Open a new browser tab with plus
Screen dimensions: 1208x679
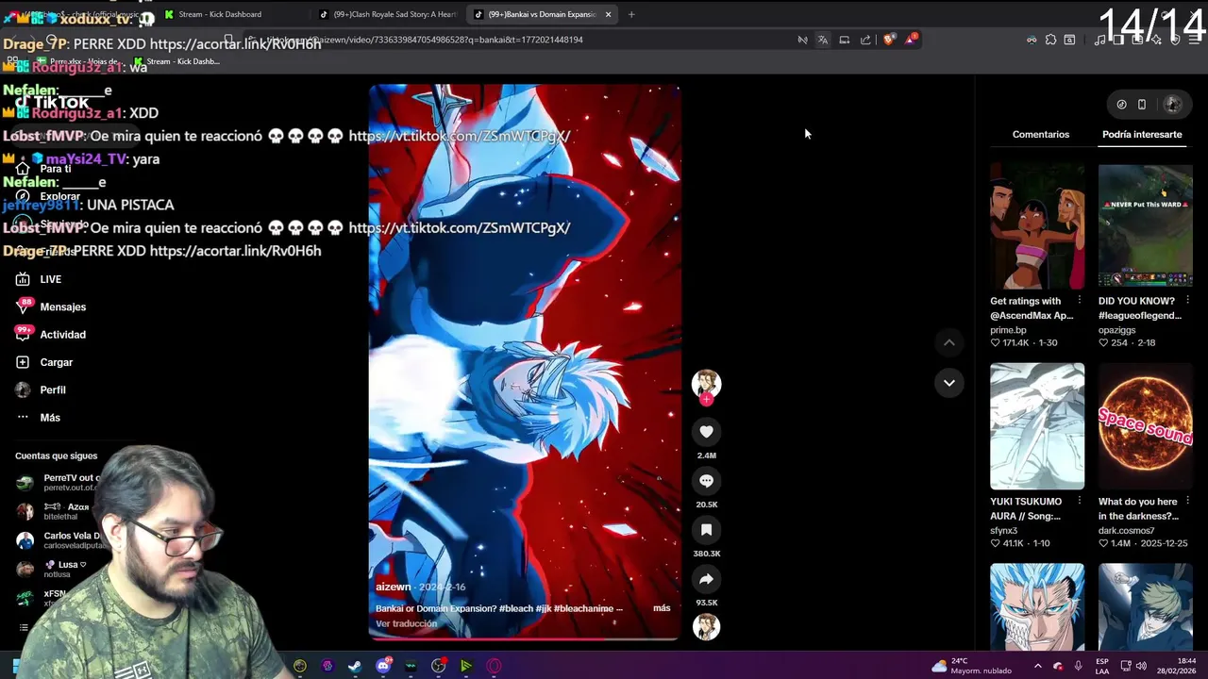click(x=631, y=14)
